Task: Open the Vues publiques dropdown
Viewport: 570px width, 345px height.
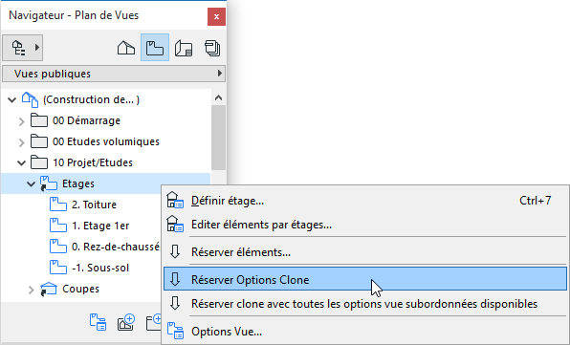Action: (x=114, y=74)
